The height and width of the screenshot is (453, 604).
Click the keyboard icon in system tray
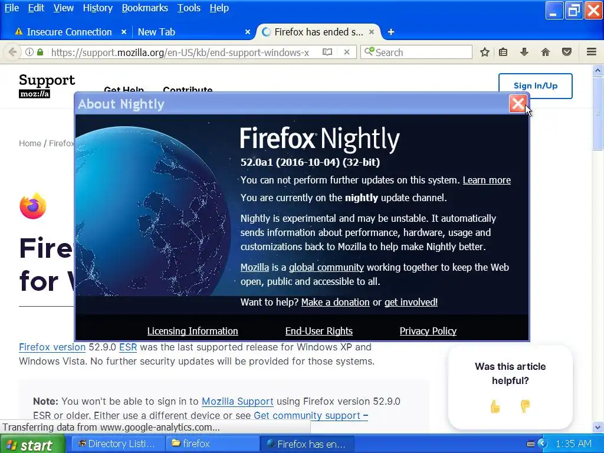(531, 444)
